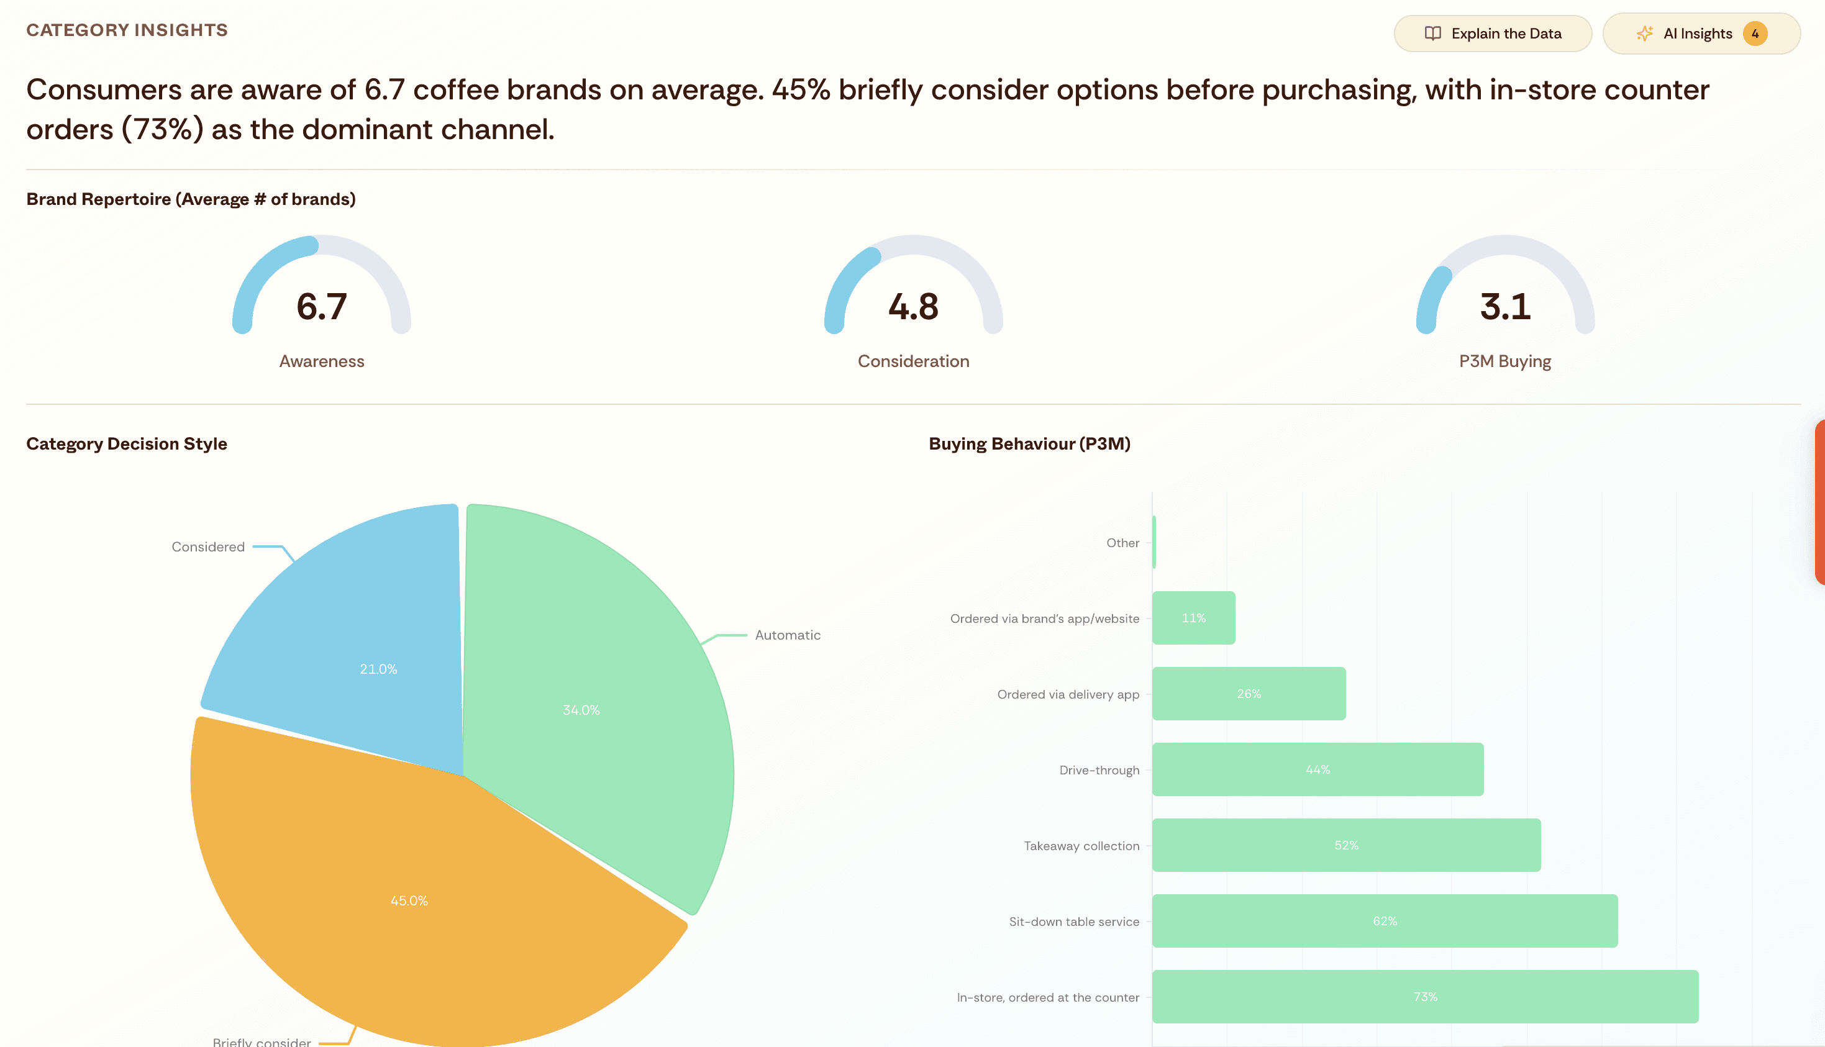The width and height of the screenshot is (1825, 1047).
Task: Switch to the AI Insights view
Action: [x=1698, y=33]
